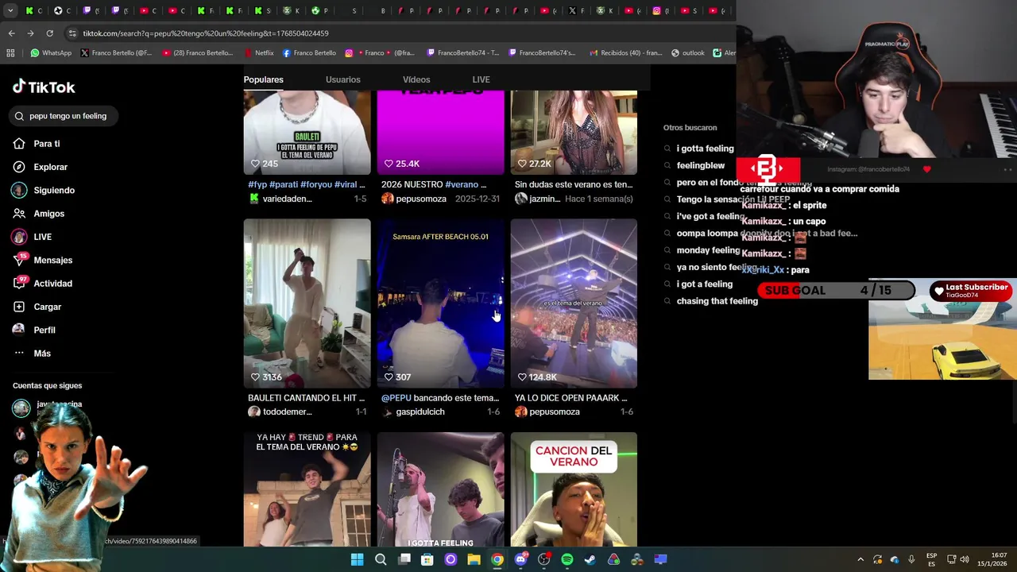Click the browser forward arrow

point(30,33)
